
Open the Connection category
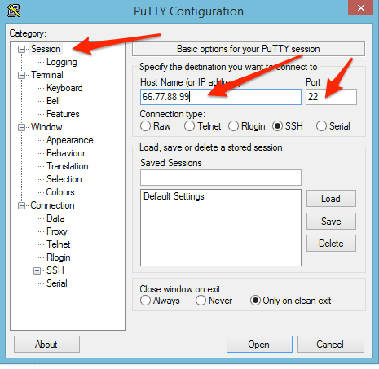[x=52, y=205]
